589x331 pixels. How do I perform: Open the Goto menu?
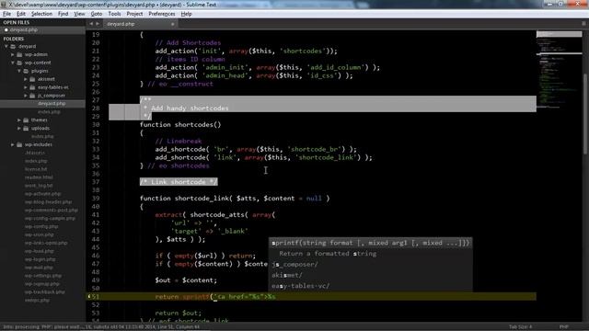97,14
